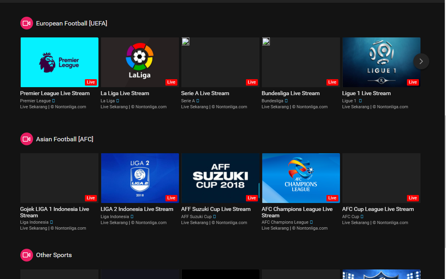The height and width of the screenshot is (279, 446).
Task: Select the Asian Football [AFC] heading
Action: (65, 139)
